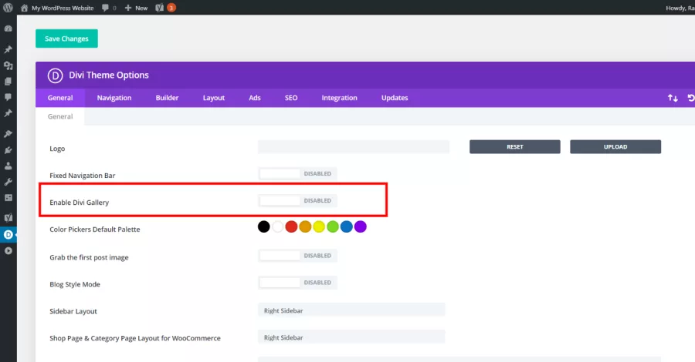The image size is (695, 362).
Task: Pick the purple palette swatch
Action: tap(361, 226)
